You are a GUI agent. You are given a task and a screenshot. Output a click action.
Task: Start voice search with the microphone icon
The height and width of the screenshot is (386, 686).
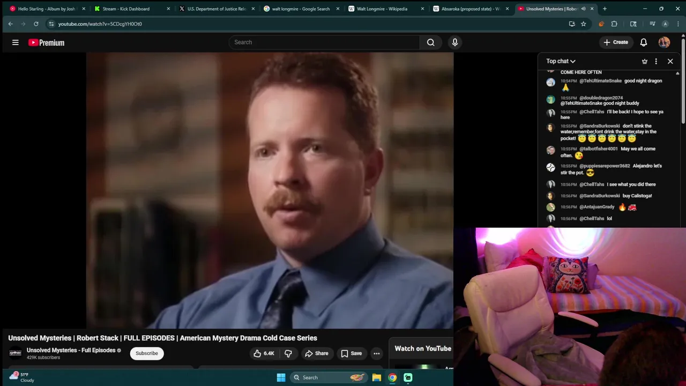click(455, 42)
